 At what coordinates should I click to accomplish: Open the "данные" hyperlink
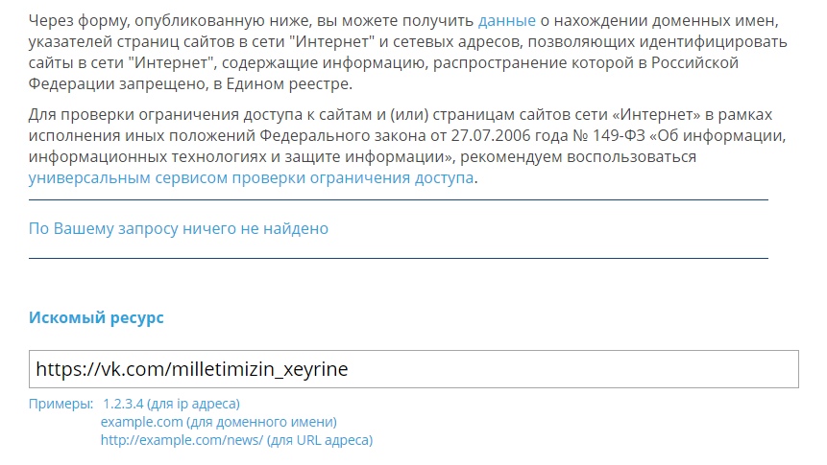tap(506, 21)
